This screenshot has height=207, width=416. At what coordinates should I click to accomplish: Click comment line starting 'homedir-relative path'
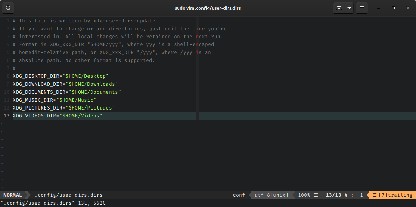112,52
